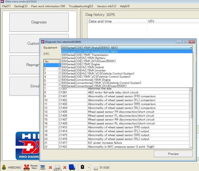Collapse the Equipment dropdown using its arrow
Screen dimensions: 199x171
pyautogui.click(x=191, y=48)
